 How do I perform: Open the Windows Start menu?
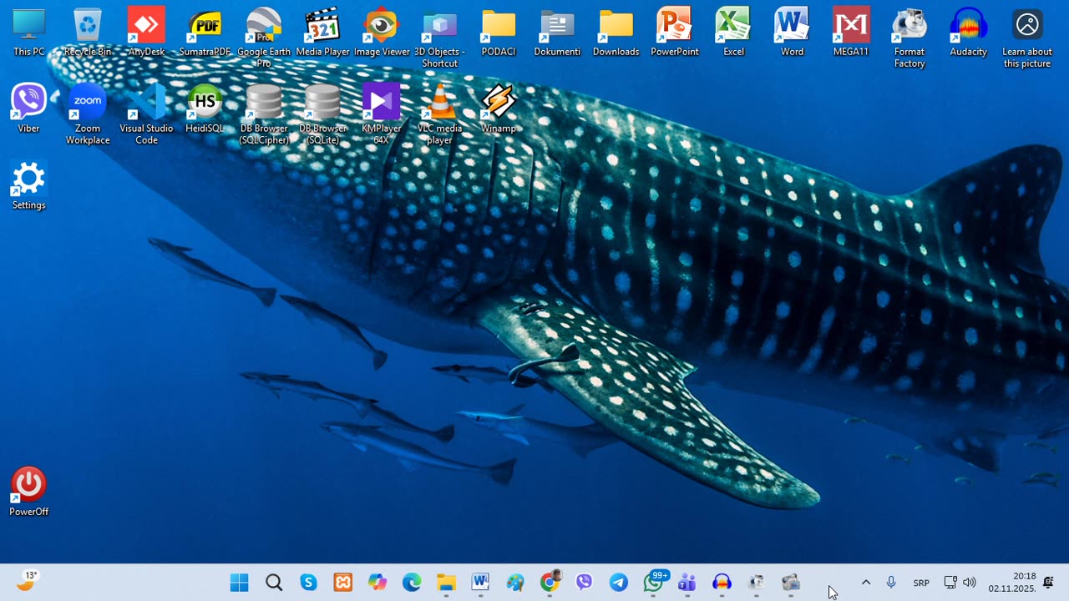(x=239, y=583)
